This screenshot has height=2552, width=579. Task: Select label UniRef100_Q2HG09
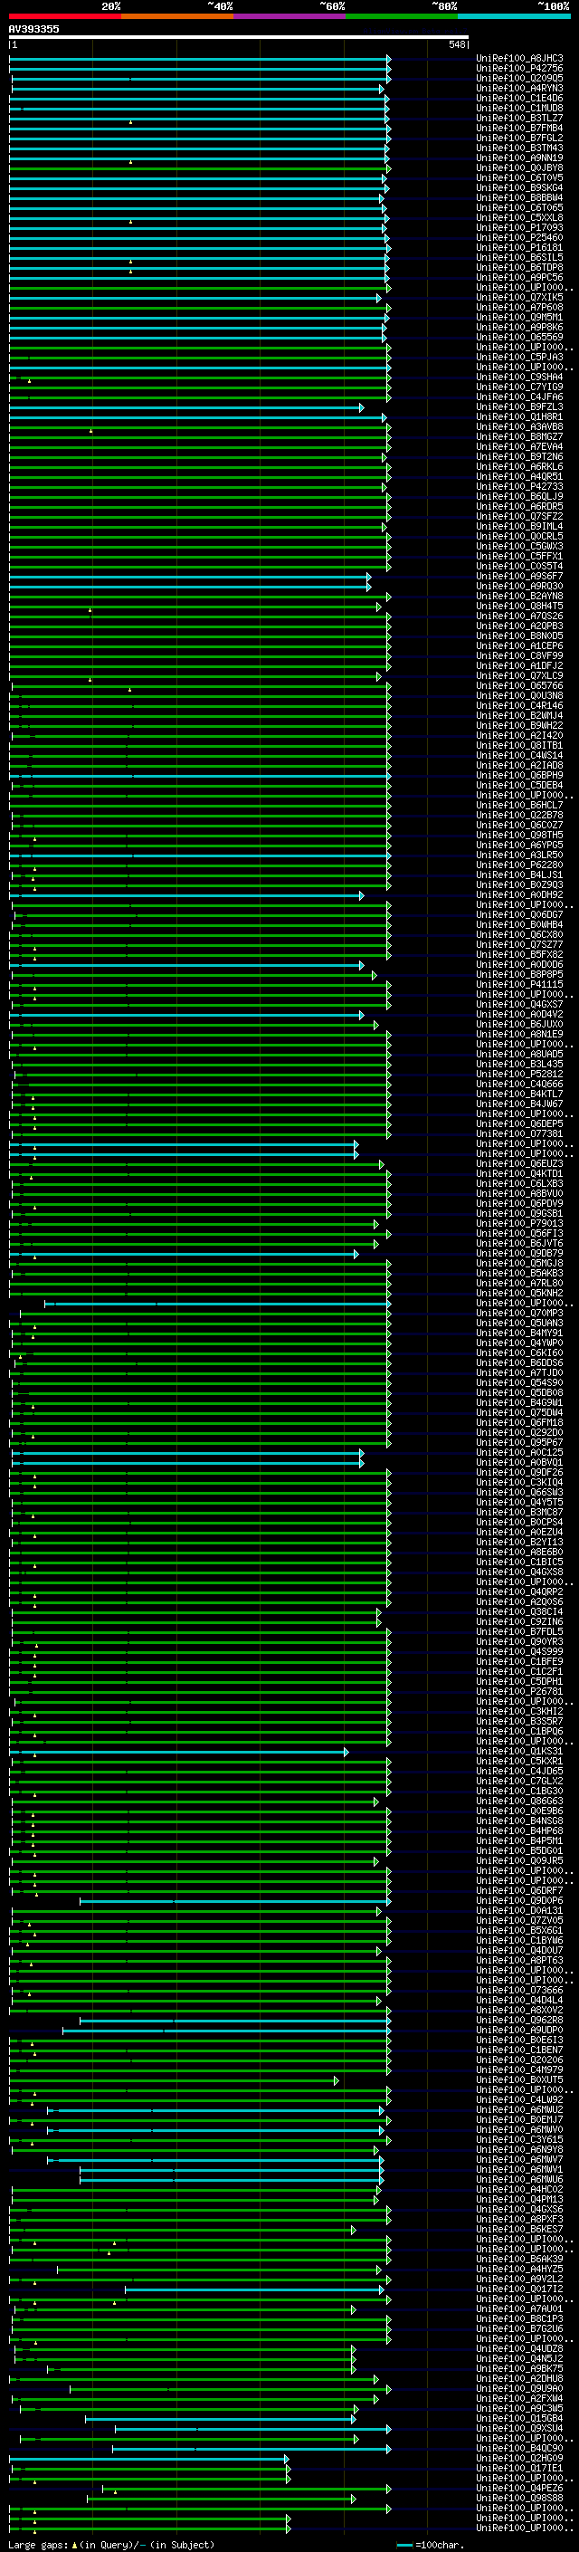519,2458
